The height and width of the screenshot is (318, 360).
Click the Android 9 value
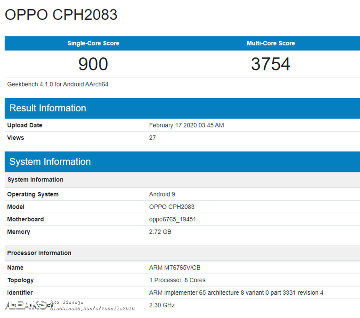[x=162, y=194]
